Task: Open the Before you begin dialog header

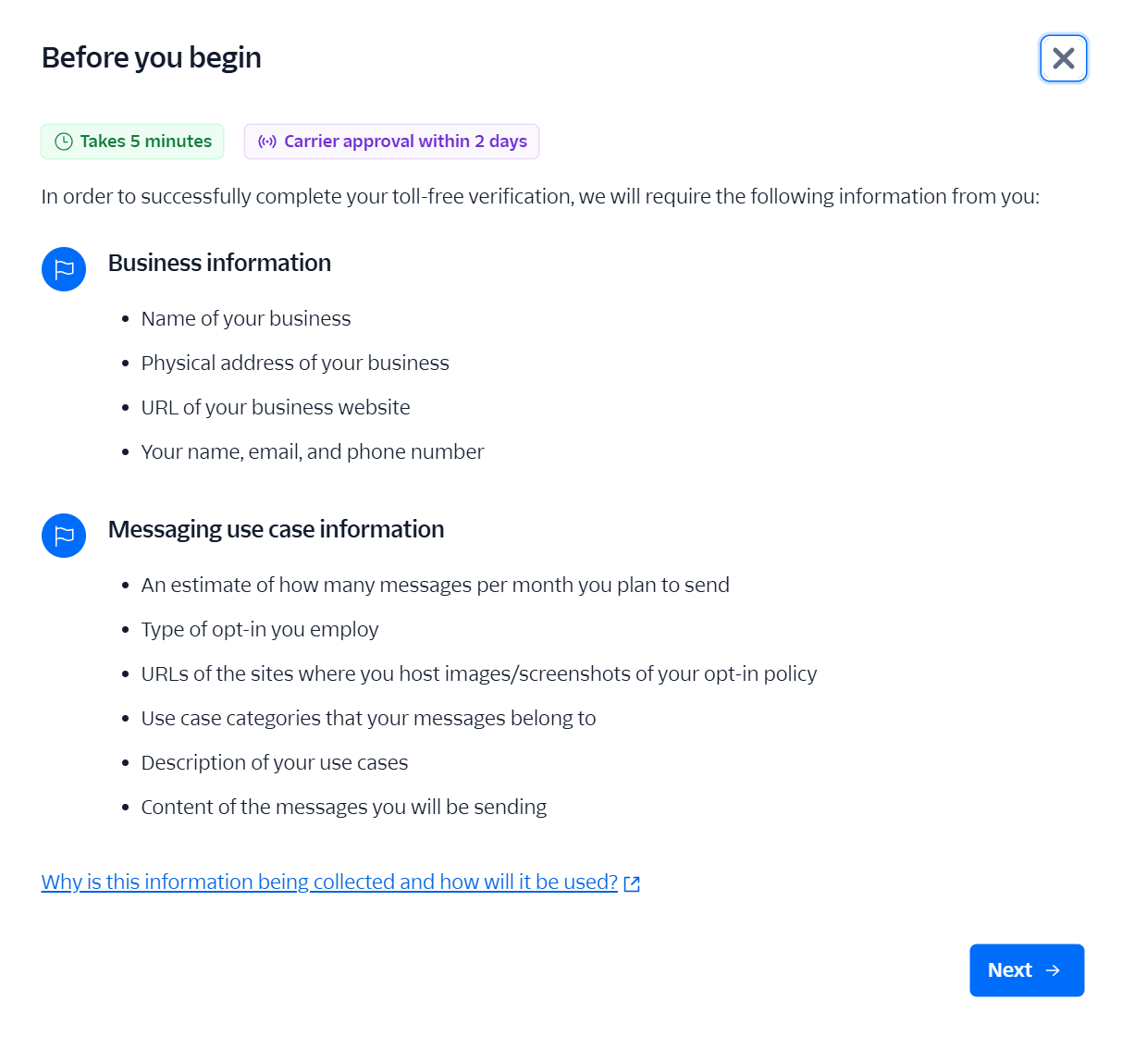Action: pyautogui.click(x=151, y=57)
